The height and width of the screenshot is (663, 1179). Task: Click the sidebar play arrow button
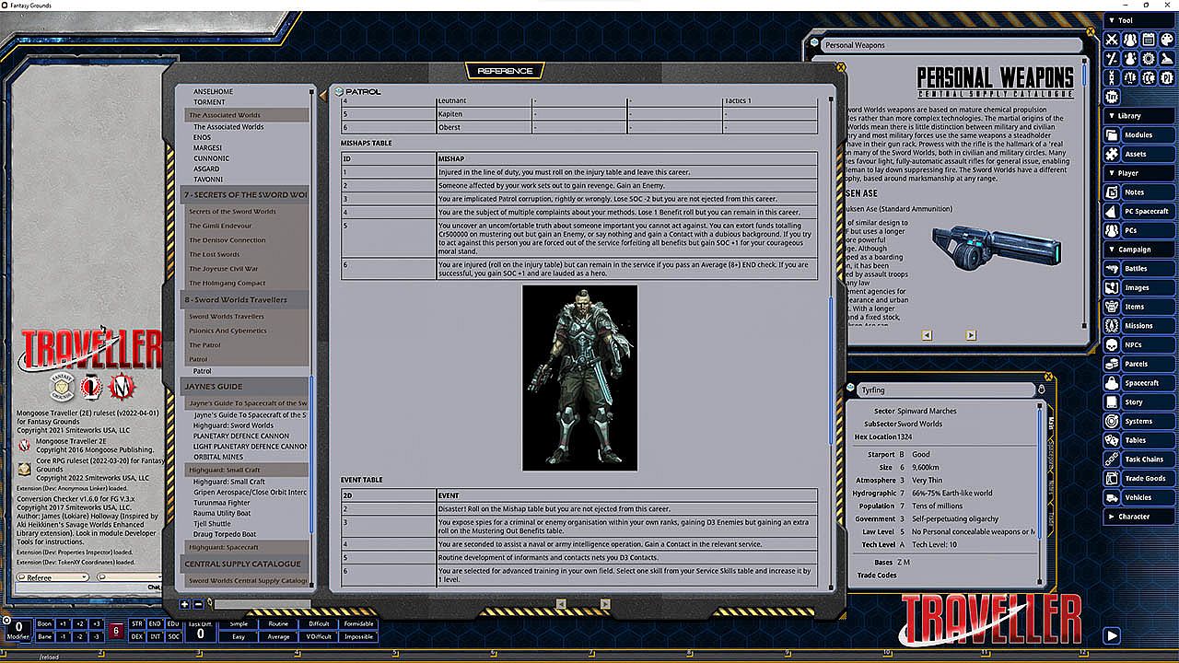coord(1112,635)
